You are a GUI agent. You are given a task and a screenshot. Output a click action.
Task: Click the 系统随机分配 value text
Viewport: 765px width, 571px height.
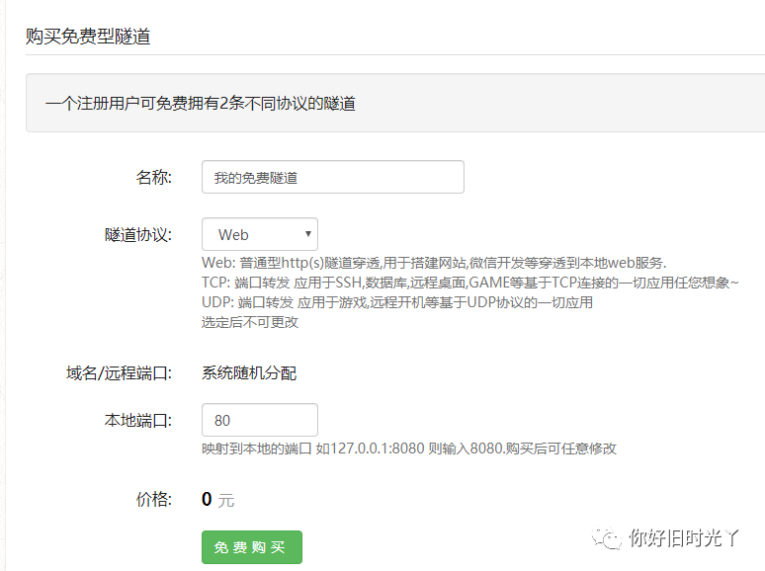(x=249, y=373)
